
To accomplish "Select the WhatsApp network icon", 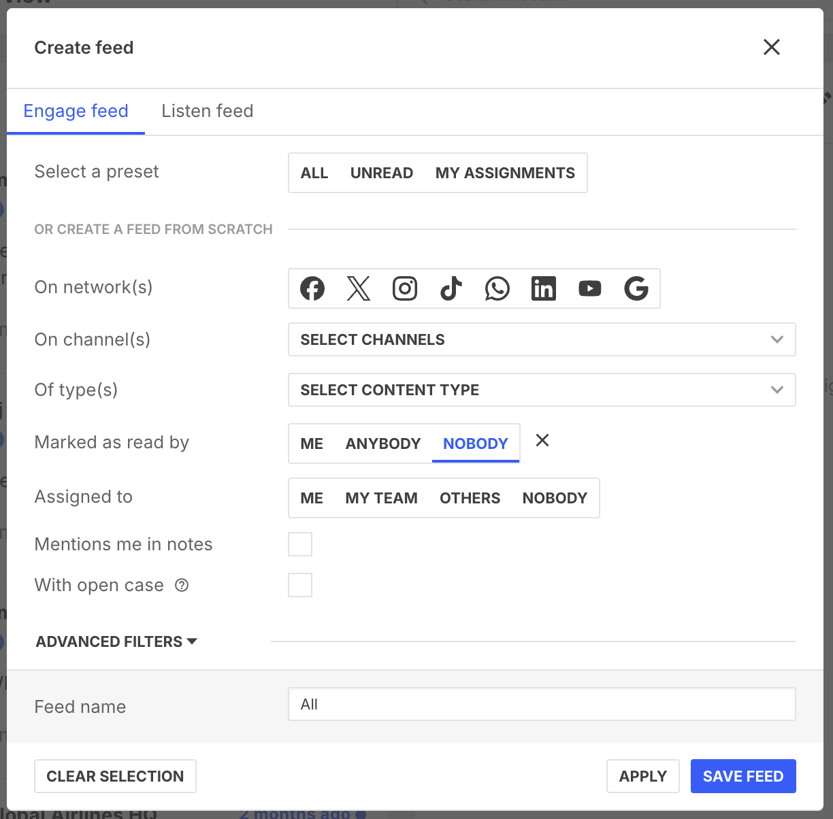I will pos(497,288).
